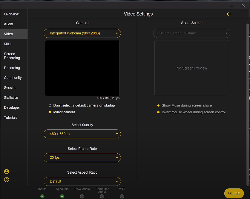Click the green Inputs status checkmark
The height and width of the screenshot is (199, 250).
[x=42, y=196]
